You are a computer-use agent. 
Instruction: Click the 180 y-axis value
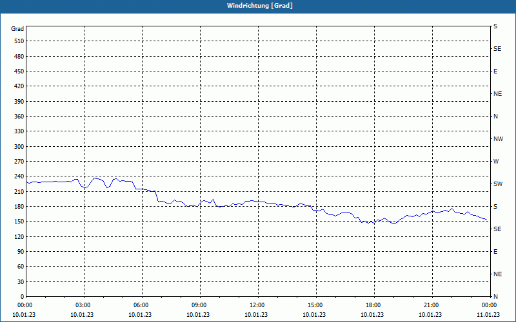coord(19,207)
